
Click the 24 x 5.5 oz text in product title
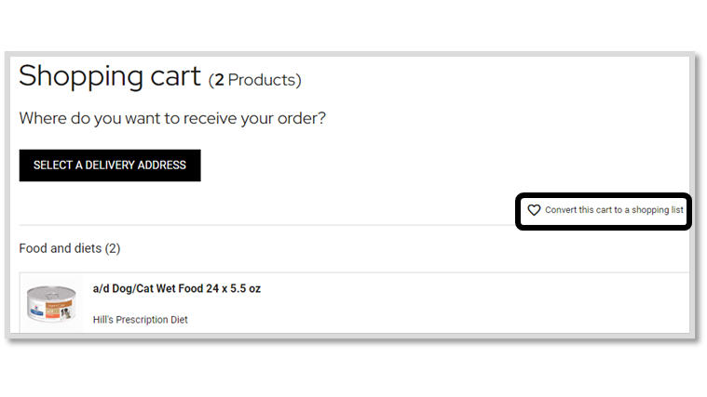click(234, 288)
